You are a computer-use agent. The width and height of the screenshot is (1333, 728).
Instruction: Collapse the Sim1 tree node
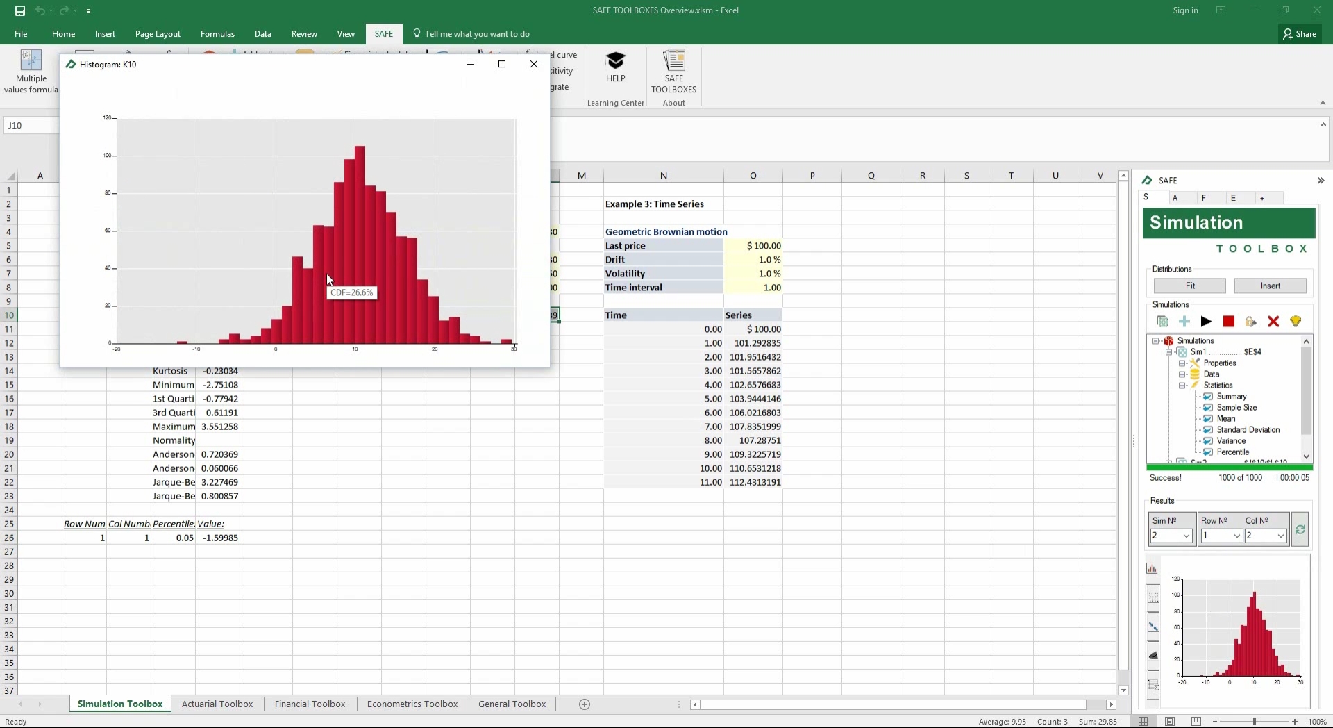[x=1168, y=352]
